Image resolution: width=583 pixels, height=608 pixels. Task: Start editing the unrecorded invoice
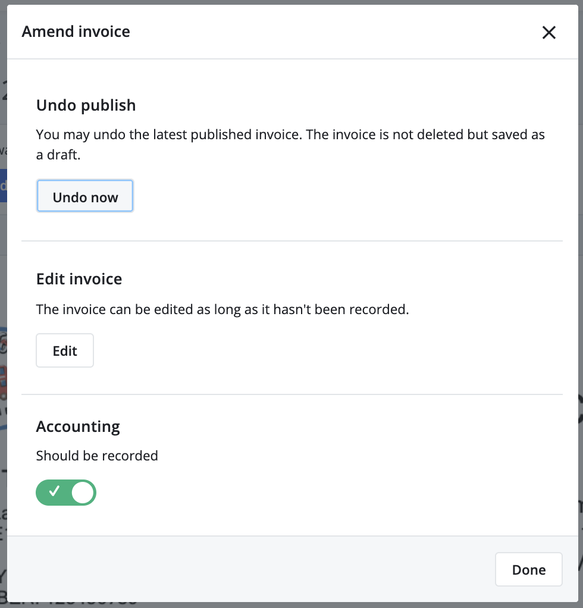(x=64, y=350)
